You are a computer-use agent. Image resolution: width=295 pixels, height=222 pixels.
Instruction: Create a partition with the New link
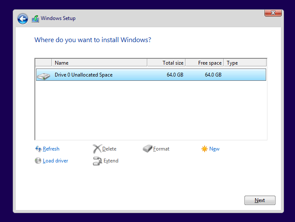point(214,149)
